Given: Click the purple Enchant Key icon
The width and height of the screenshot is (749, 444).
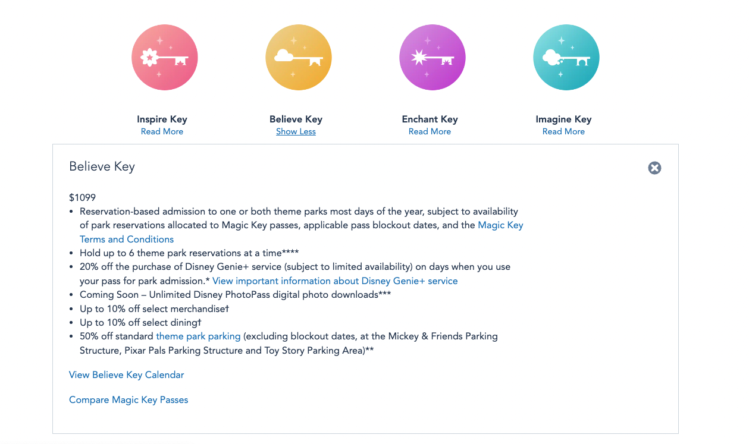Looking at the screenshot, I should (432, 58).
